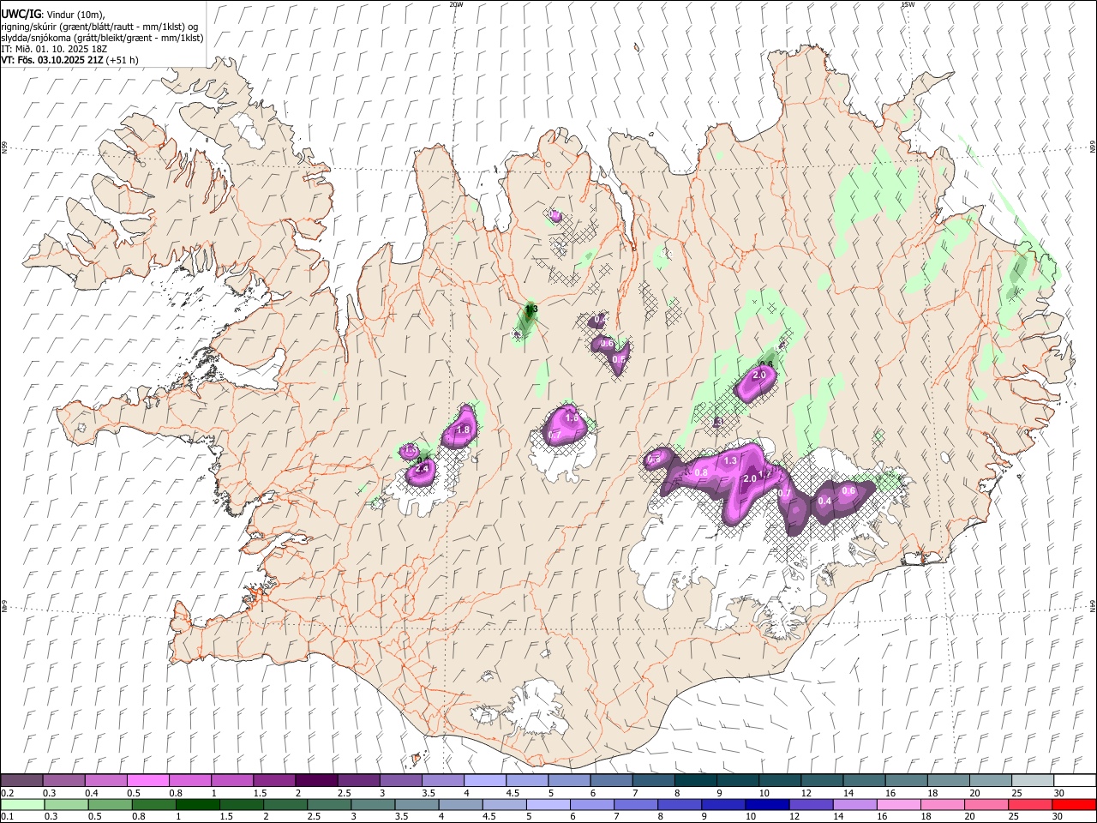This screenshot has height=823, width=1097.
Task: Click the black 1.3 rain value on green patch
Action: pyautogui.click(x=531, y=309)
